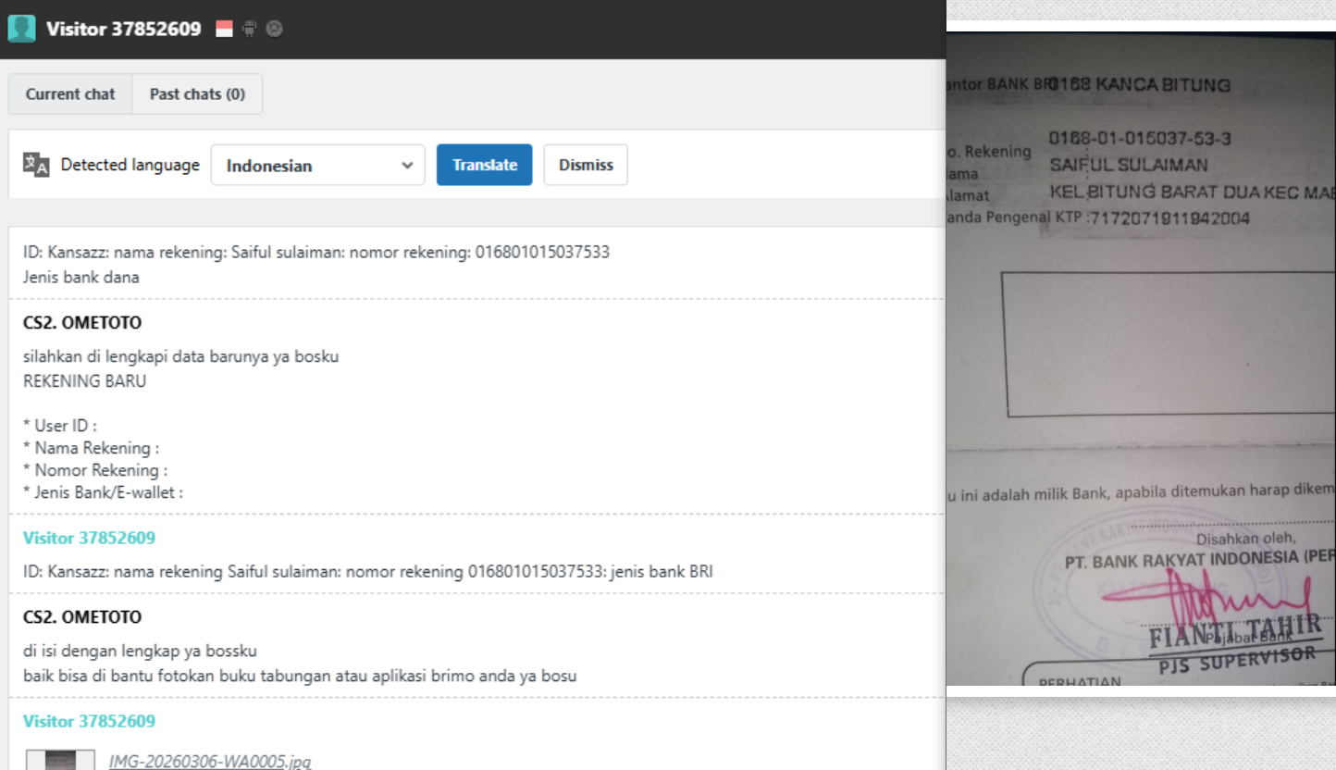Click the CS2. OMETOTO name above 'di isi dengan lengkap'

tap(83, 616)
